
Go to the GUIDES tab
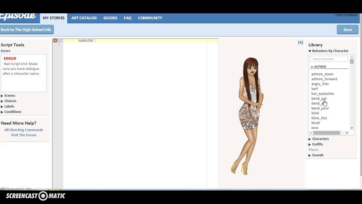click(x=110, y=18)
